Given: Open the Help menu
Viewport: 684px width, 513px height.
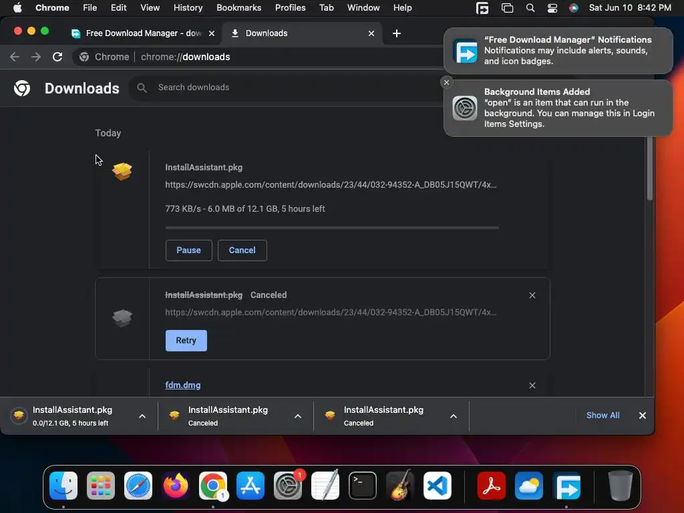Looking at the screenshot, I should [402, 8].
